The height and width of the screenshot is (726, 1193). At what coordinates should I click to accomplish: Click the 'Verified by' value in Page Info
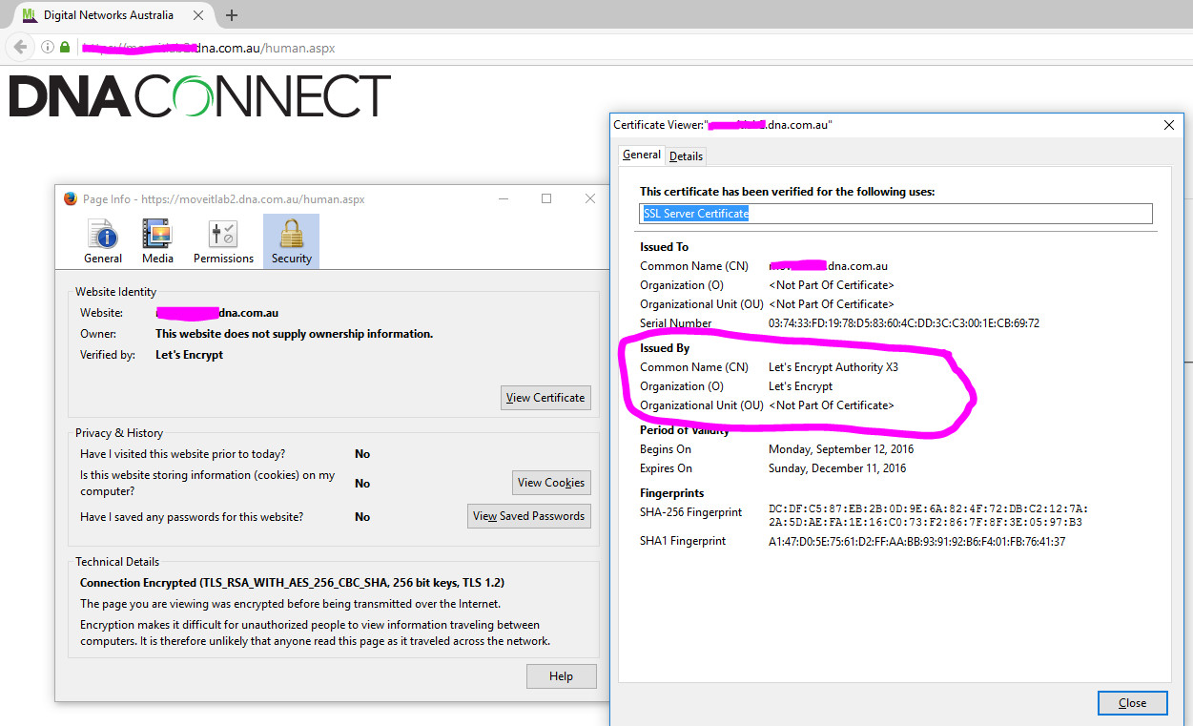[x=189, y=355]
